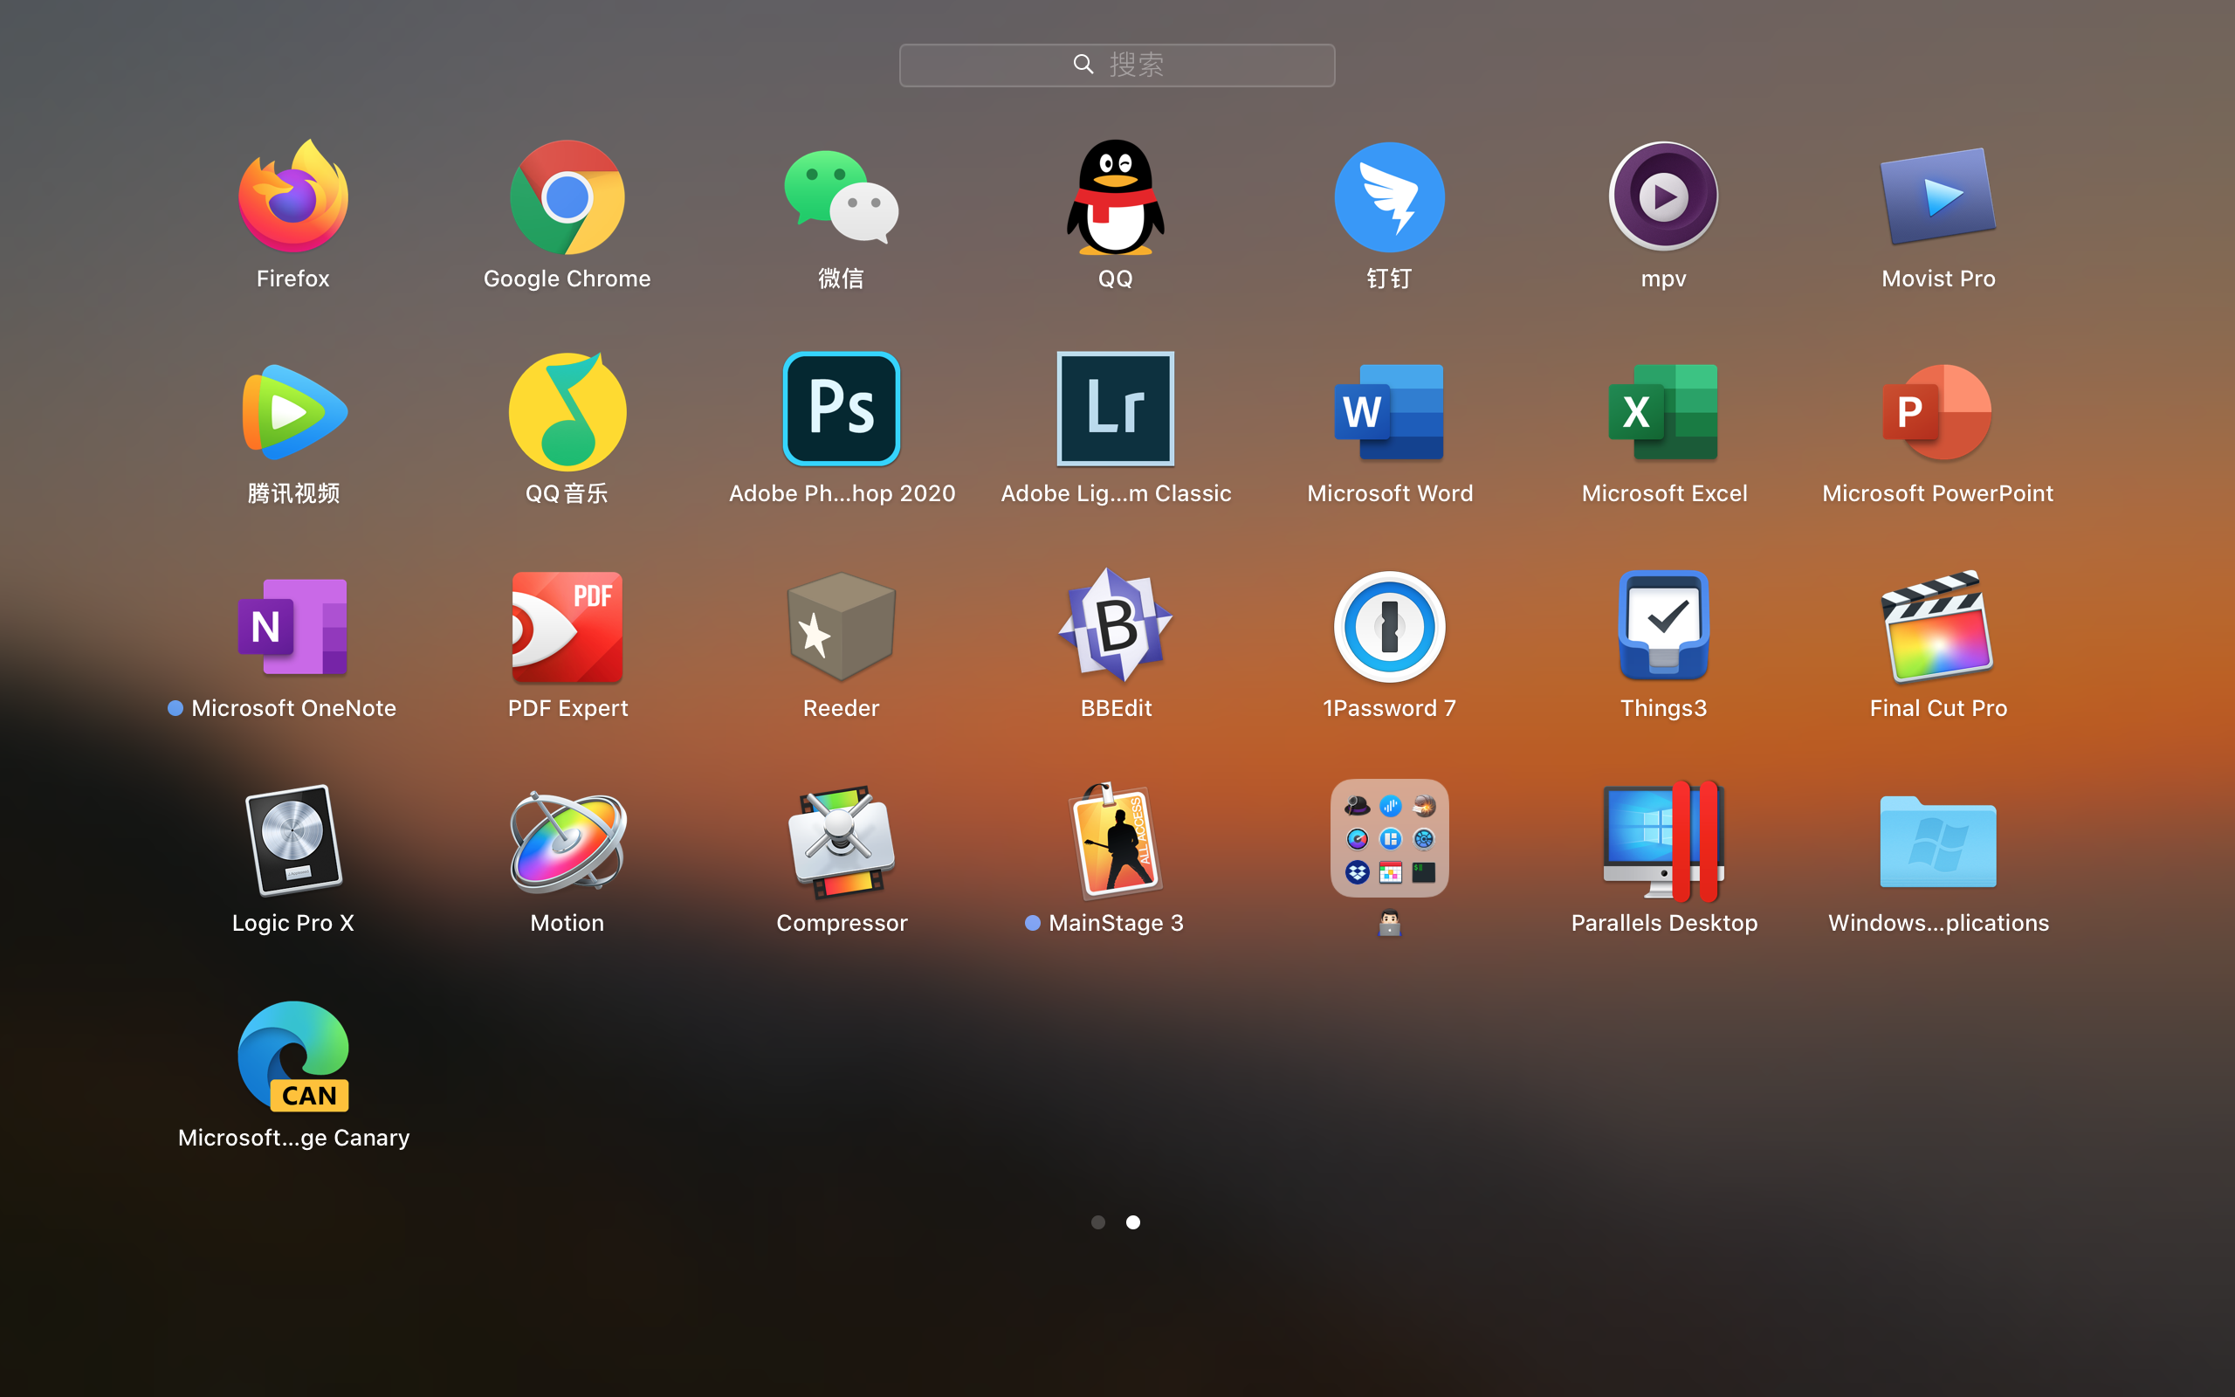Open the Things3 app
Screen dimensions: 2235x1397
pos(1662,628)
